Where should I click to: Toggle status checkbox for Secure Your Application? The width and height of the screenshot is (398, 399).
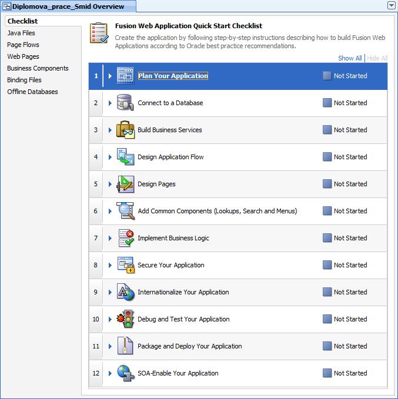(327, 265)
